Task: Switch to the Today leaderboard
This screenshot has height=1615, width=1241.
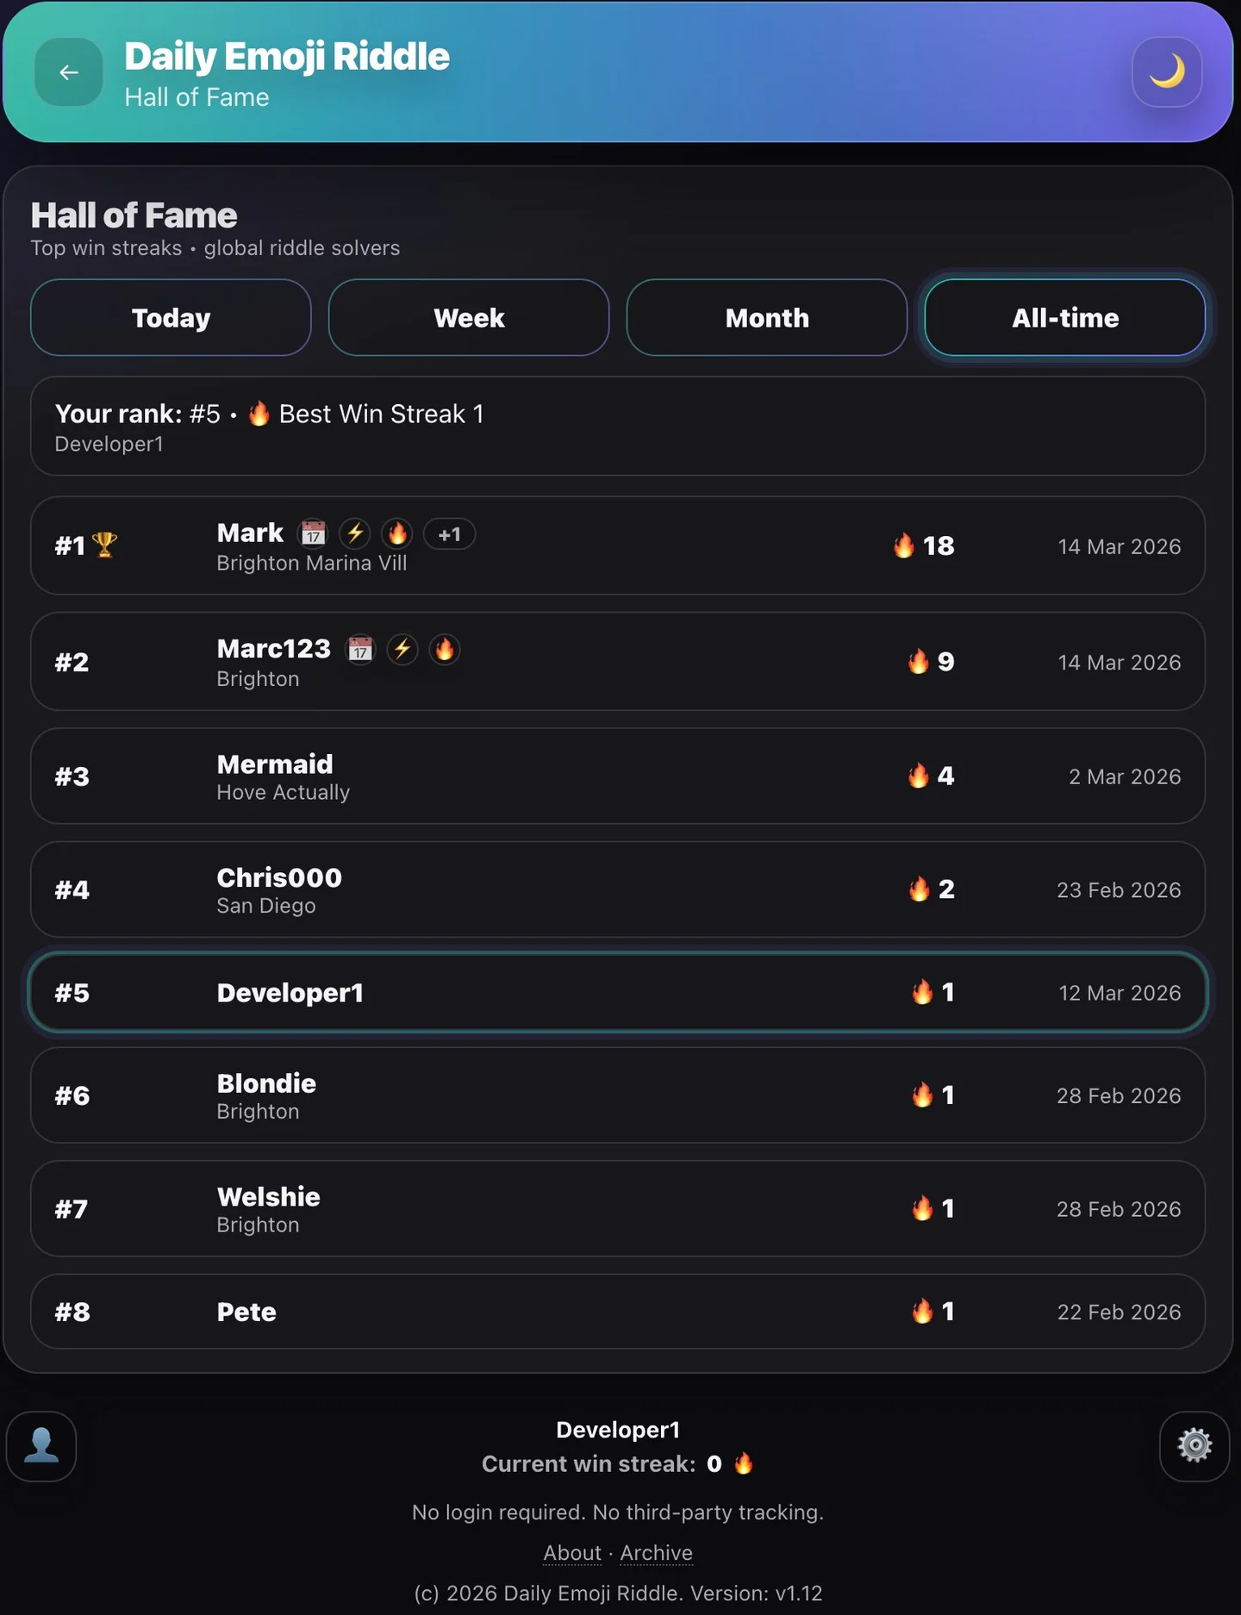Action: [x=170, y=318]
